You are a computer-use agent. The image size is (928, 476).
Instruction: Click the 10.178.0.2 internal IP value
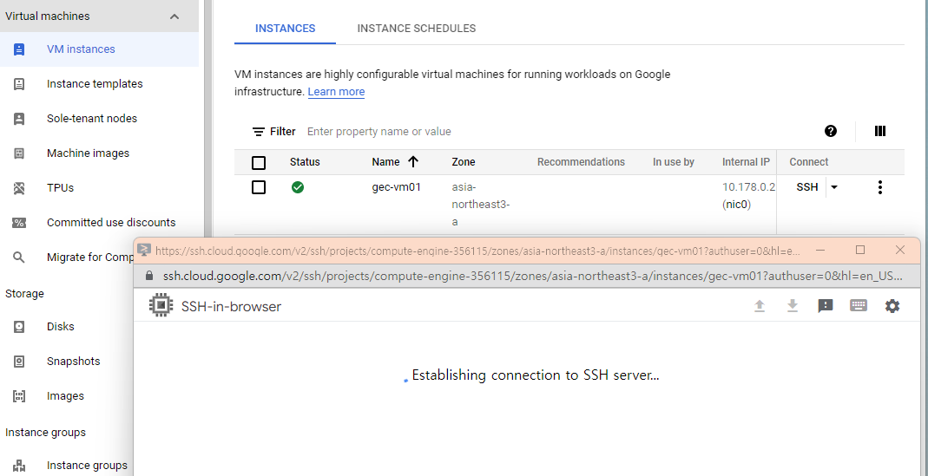click(748, 187)
